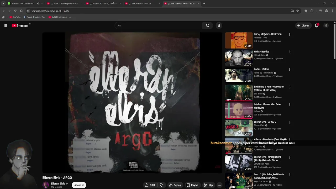336x189 pixels.
Task: Open options for Elleran Elvis ARGO 2
Action: 290,122
